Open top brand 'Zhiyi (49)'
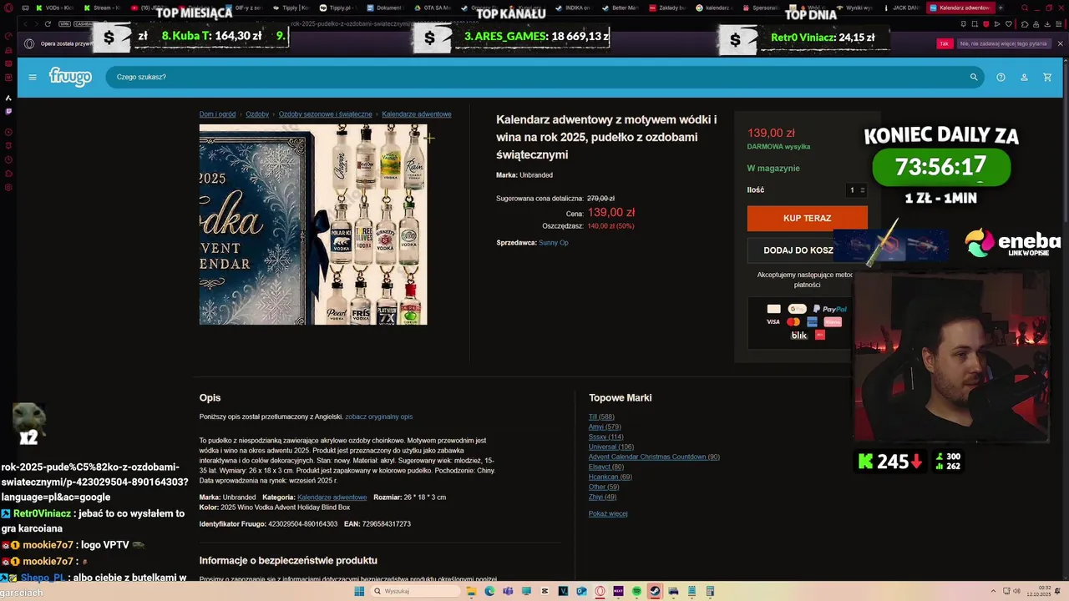This screenshot has width=1069, height=601. [602, 497]
